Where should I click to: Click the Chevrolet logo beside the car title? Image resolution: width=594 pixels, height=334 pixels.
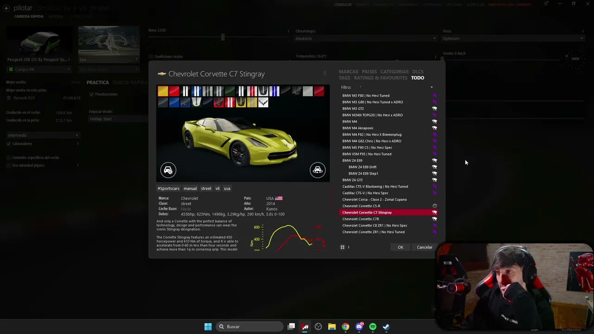click(161, 74)
